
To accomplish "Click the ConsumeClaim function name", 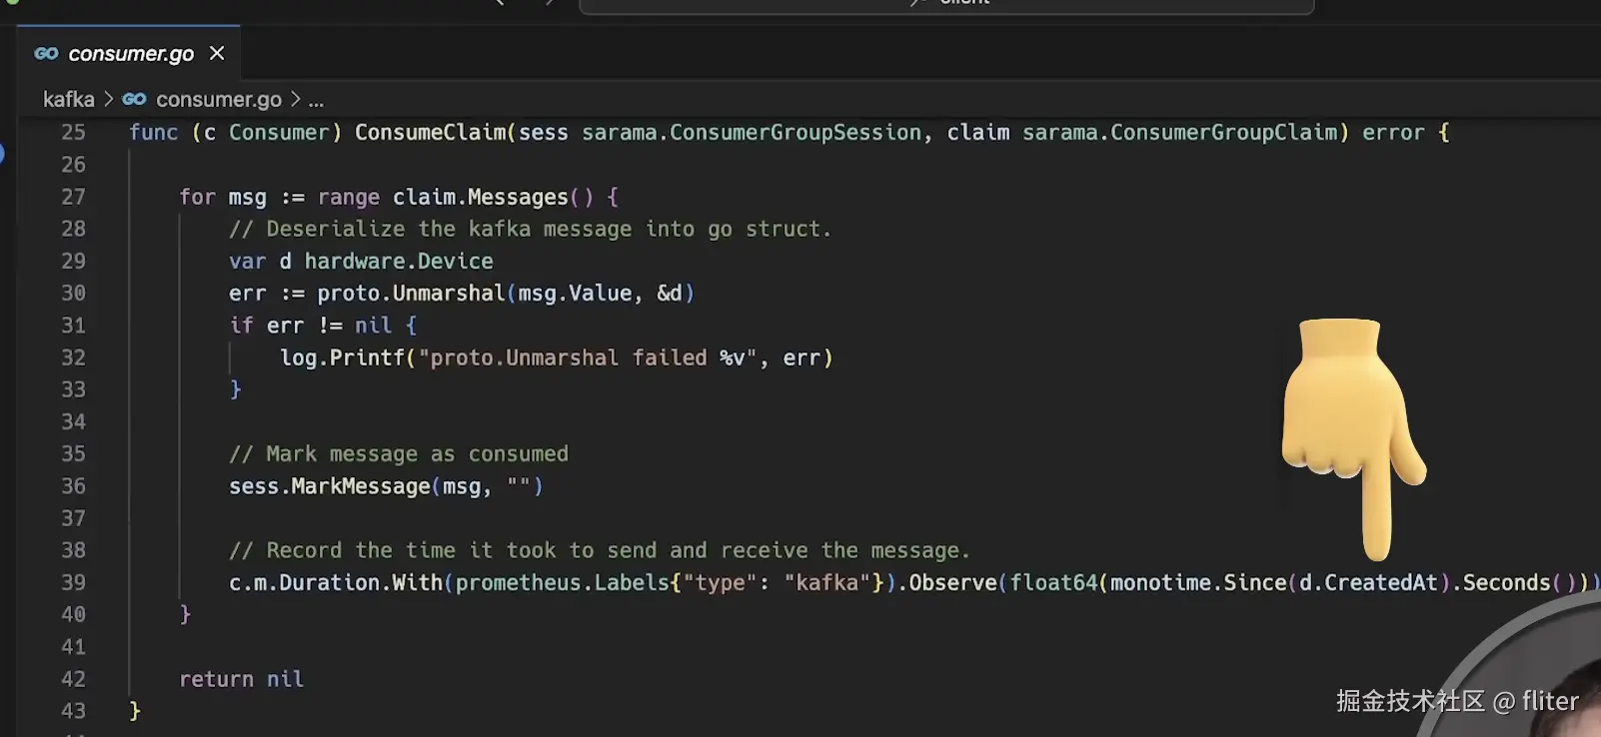I will coord(430,132).
